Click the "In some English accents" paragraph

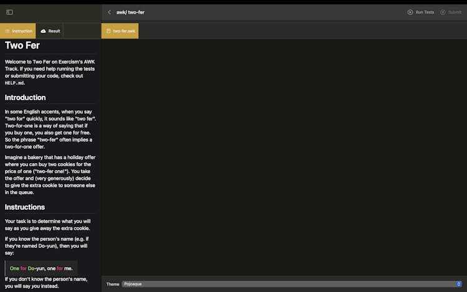coord(50,129)
